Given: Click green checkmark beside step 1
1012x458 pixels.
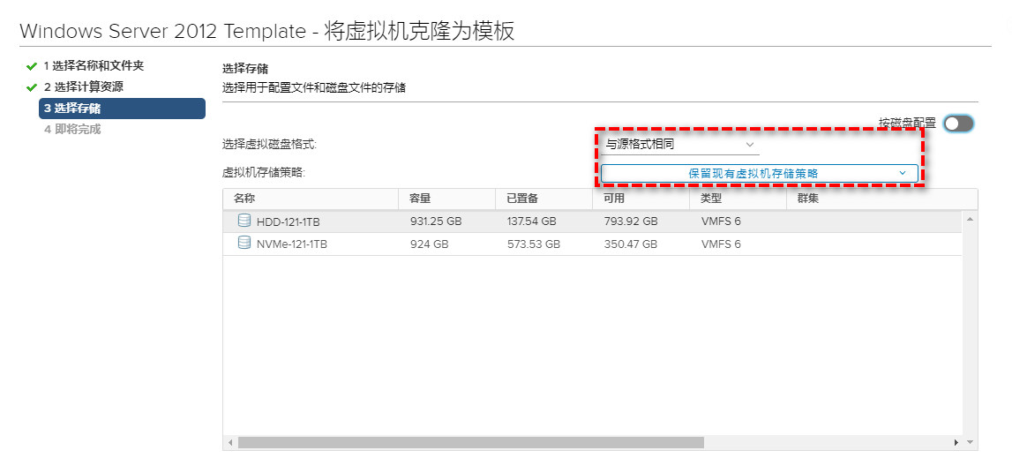Looking at the screenshot, I should pos(32,66).
